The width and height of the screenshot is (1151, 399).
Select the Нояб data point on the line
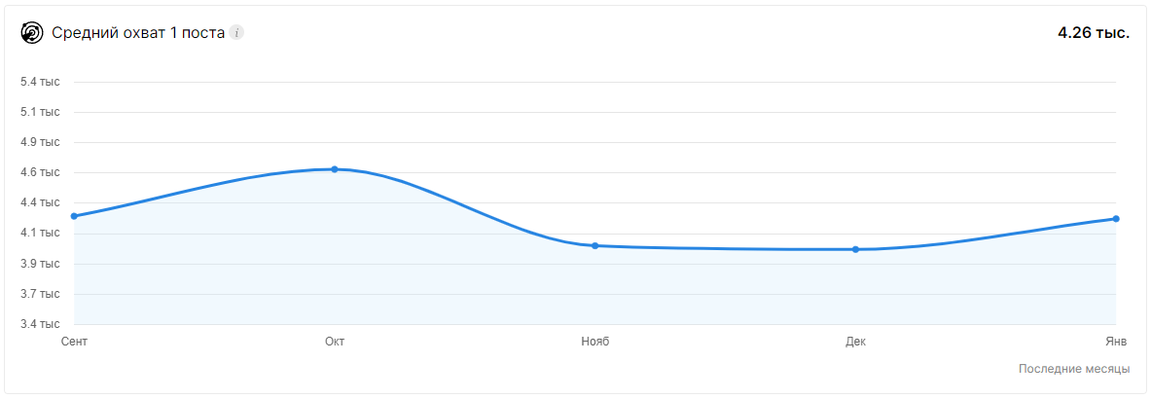[595, 245]
